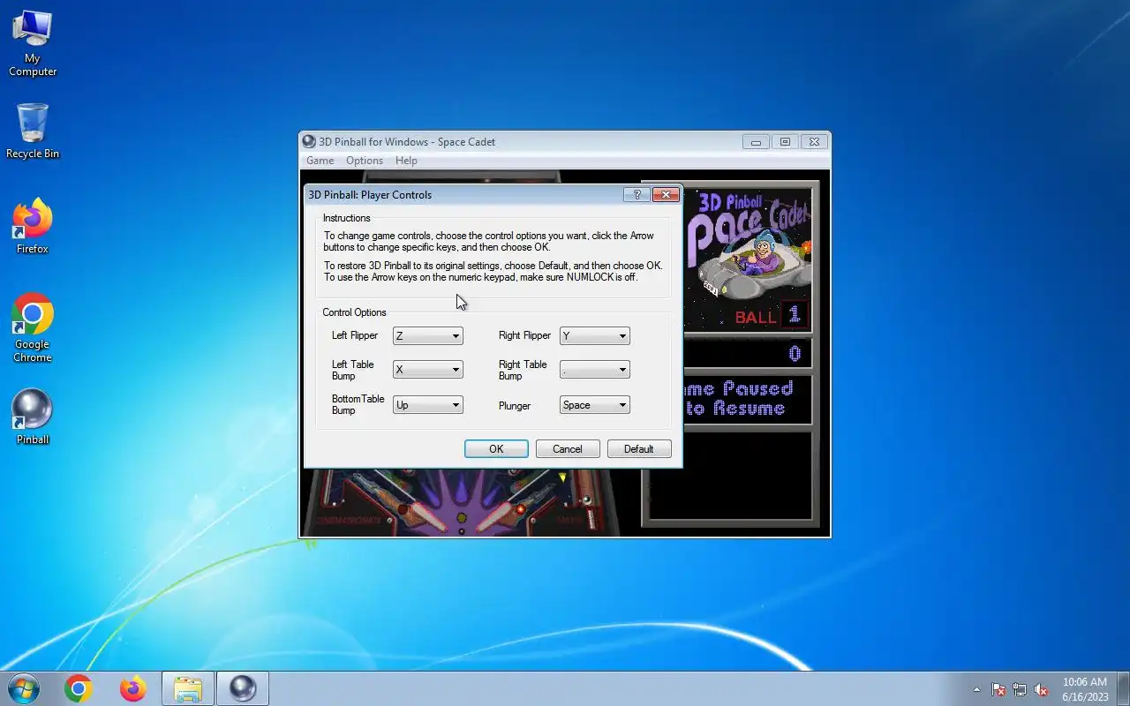1130x706 pixels.
Task: Click the Show Desktop strip
Action: [x=1123, y=688]
